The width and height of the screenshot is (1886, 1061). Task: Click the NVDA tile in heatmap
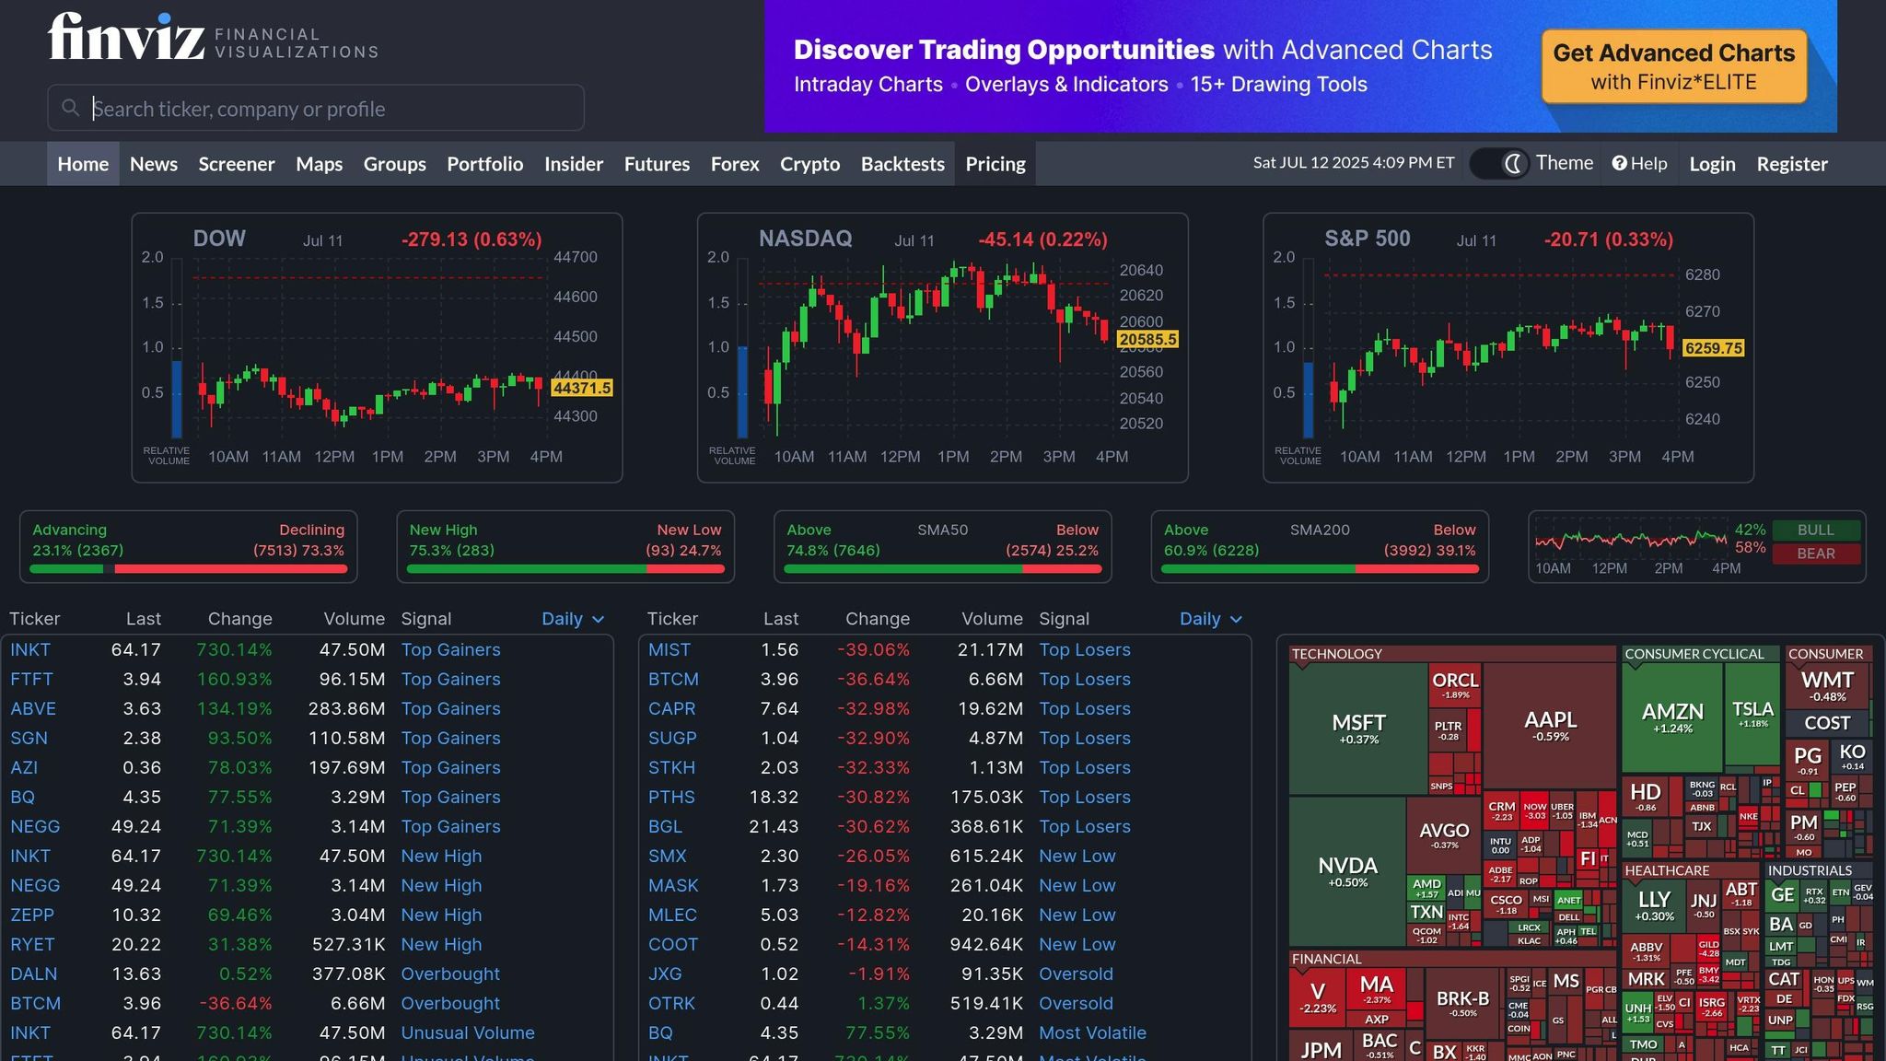[1347, 871]
